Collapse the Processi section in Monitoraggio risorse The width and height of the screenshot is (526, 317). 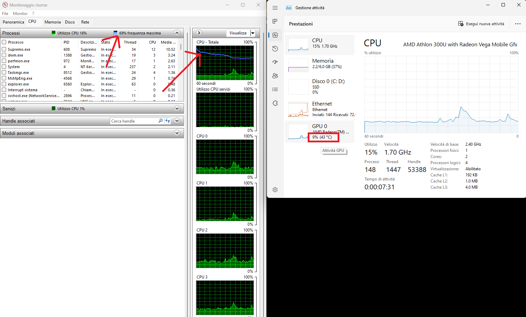pos(177,33)
